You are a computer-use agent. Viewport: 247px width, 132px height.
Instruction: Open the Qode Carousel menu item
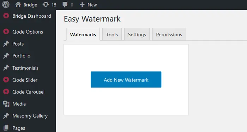28,92
